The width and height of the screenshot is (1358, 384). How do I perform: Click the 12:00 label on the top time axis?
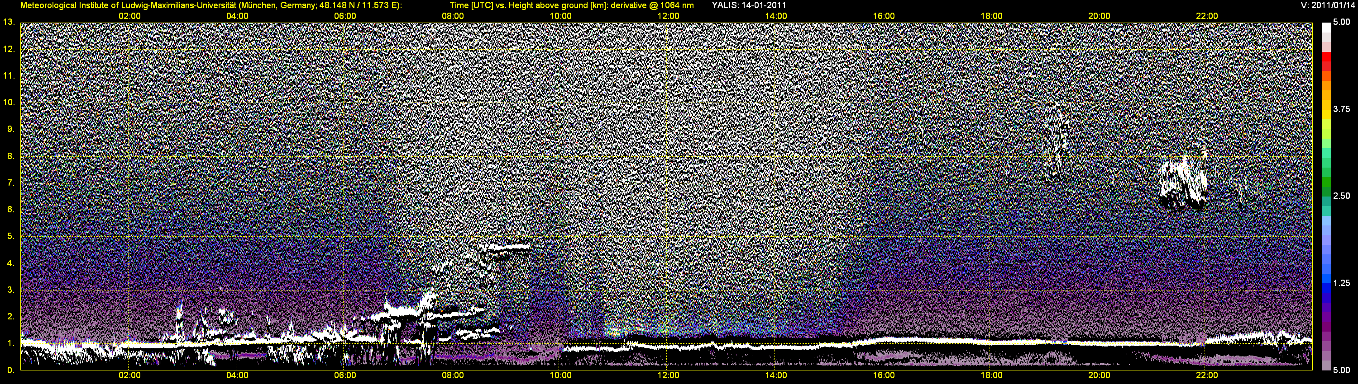[668, 16]
